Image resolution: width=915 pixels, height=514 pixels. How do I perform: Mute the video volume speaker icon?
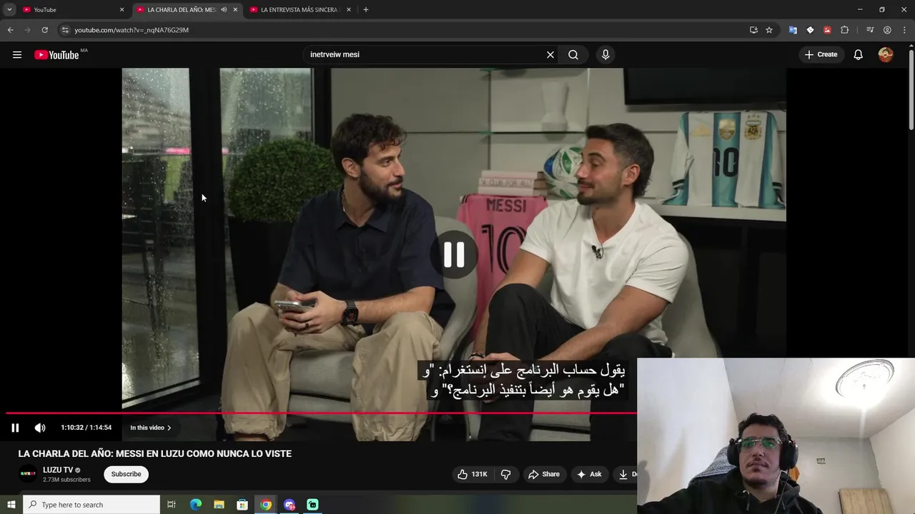[40, 428]
